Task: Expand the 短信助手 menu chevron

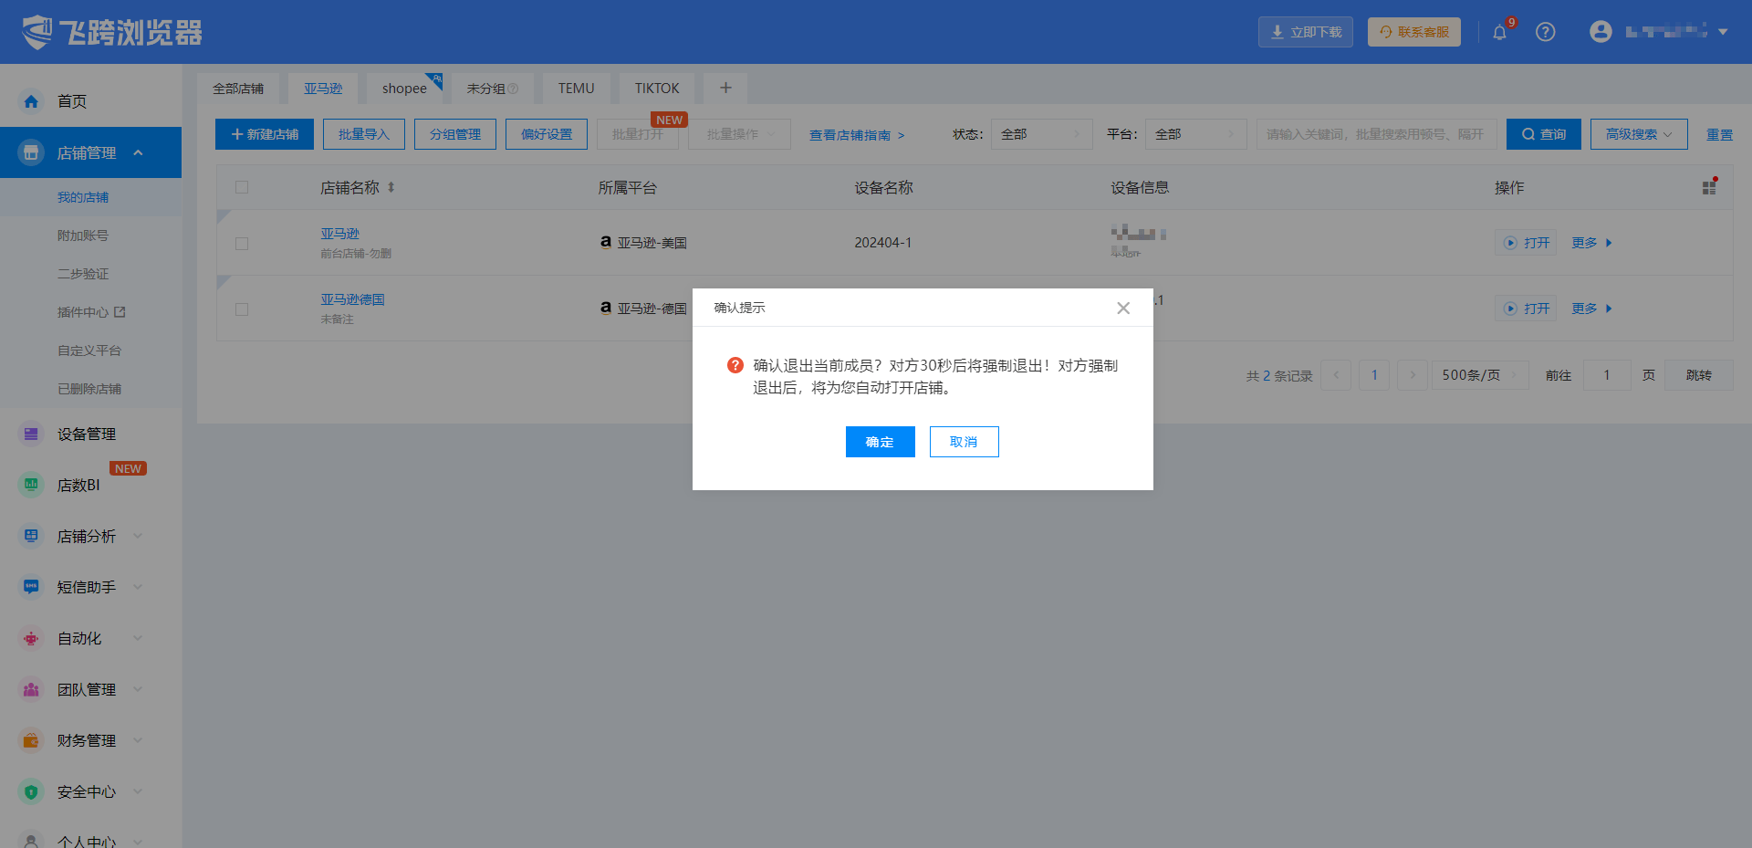Action: click(138, 587)
